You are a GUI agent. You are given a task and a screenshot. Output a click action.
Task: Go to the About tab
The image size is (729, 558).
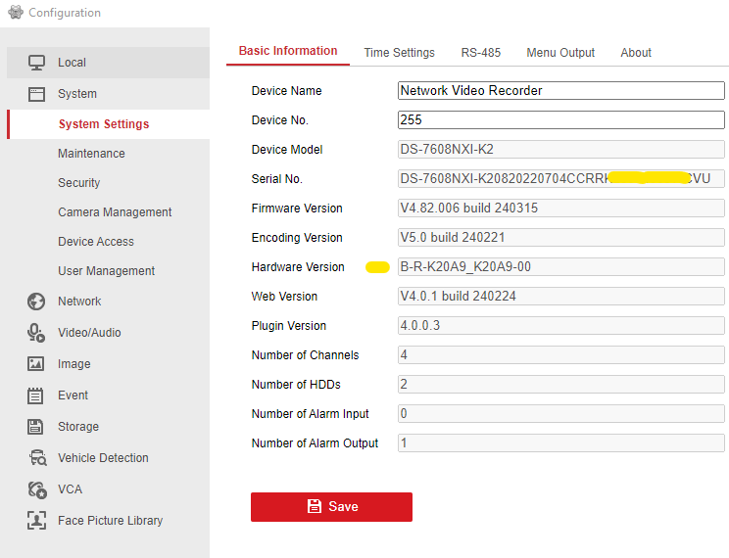636,53
